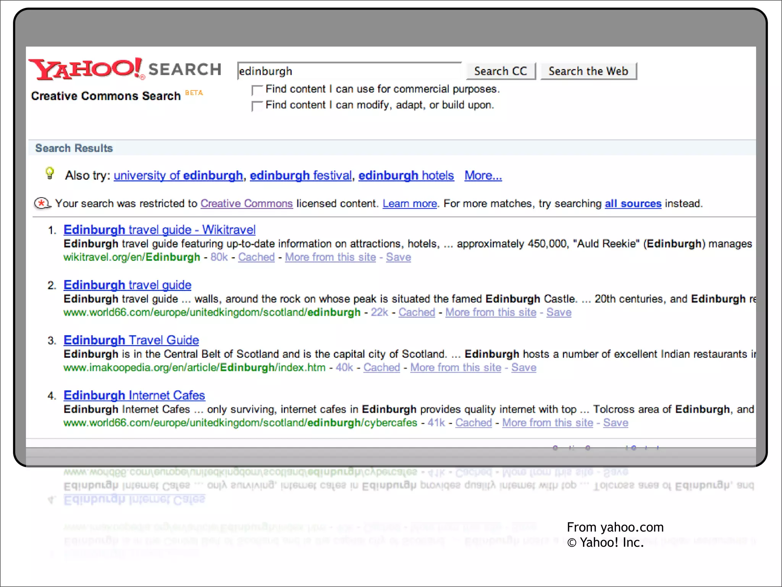Open Edinburgh Internet Cafes result
Image resolution: width=782 pixels, height=587 pixels.
click(134, 395)
